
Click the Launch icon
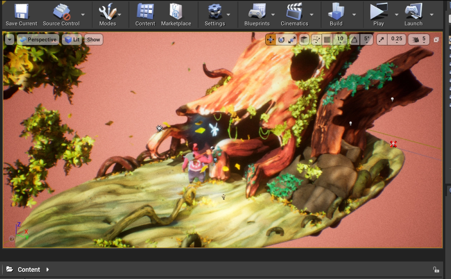[x=413, y=12]
